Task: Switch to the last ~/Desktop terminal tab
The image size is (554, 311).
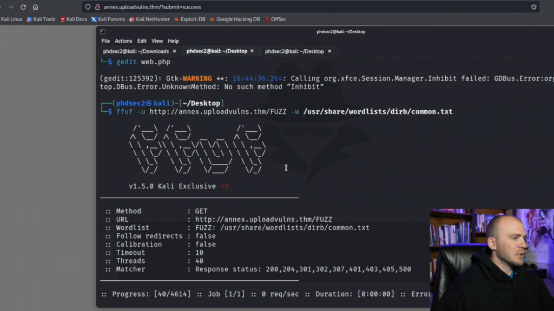Action: (294, 51)
